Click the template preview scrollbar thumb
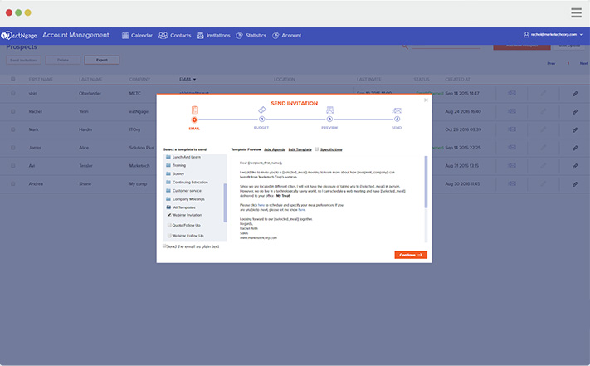The image size is (590, 366). tap(426, 182)
